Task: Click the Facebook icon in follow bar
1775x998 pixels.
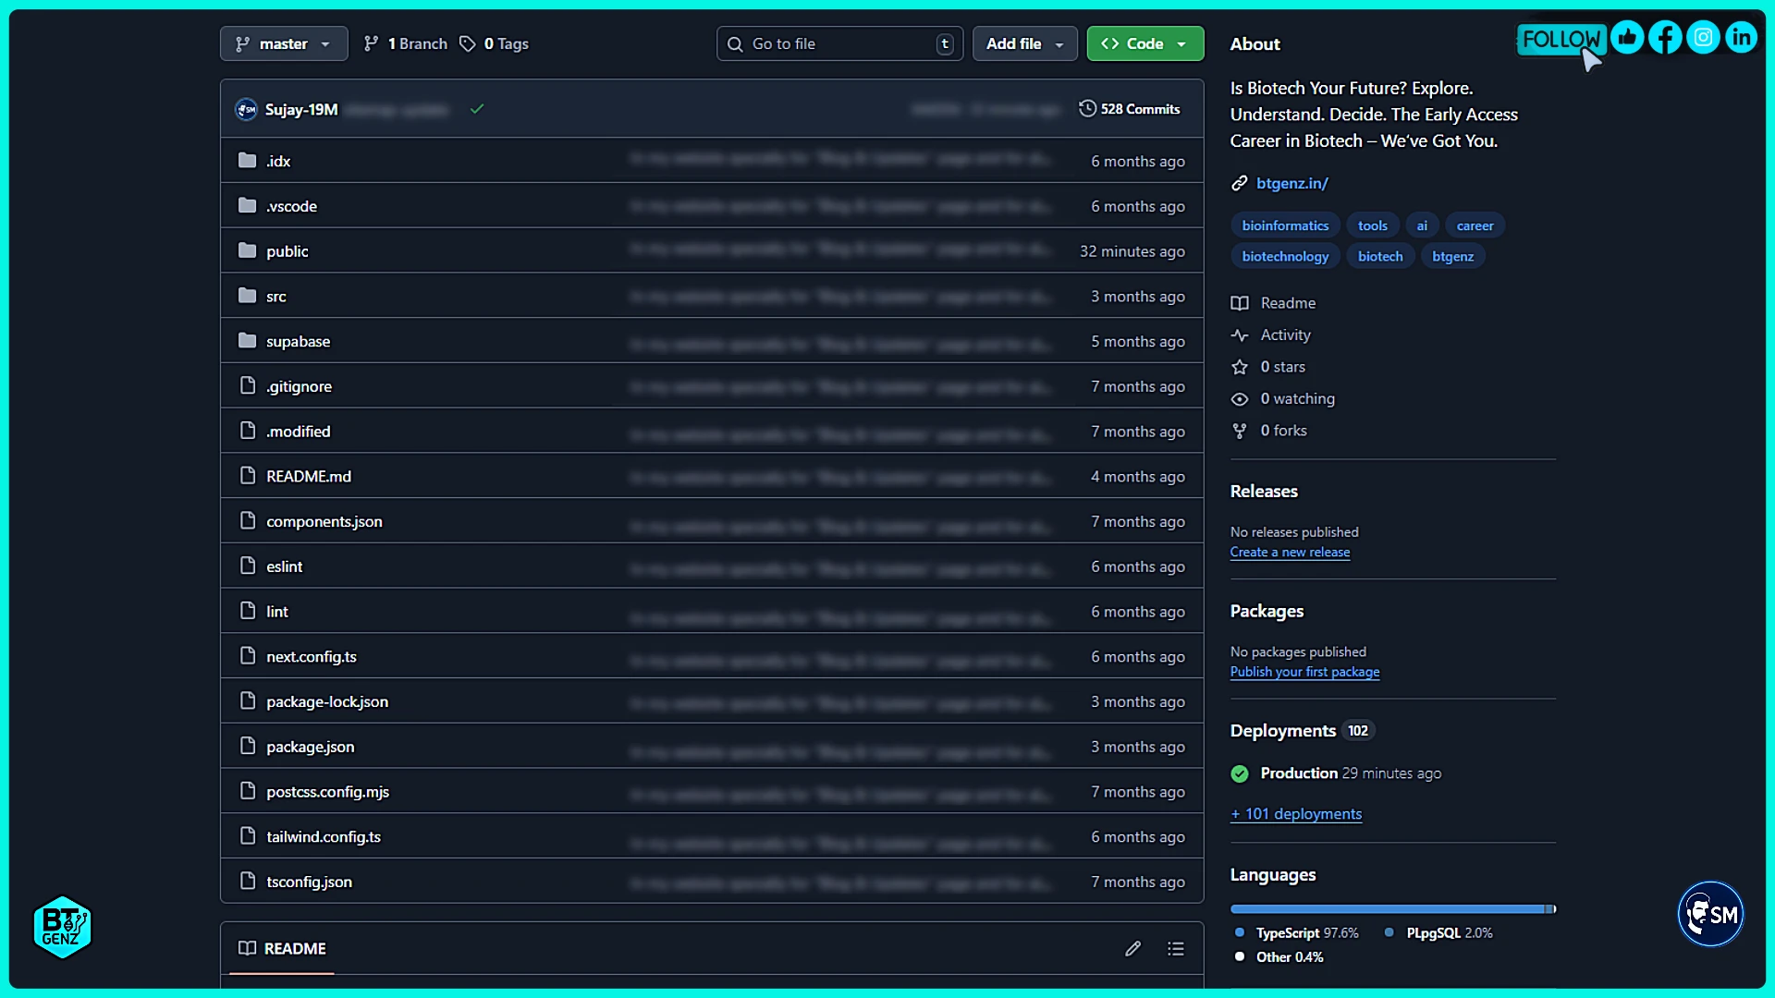Action: point(1665,38)
